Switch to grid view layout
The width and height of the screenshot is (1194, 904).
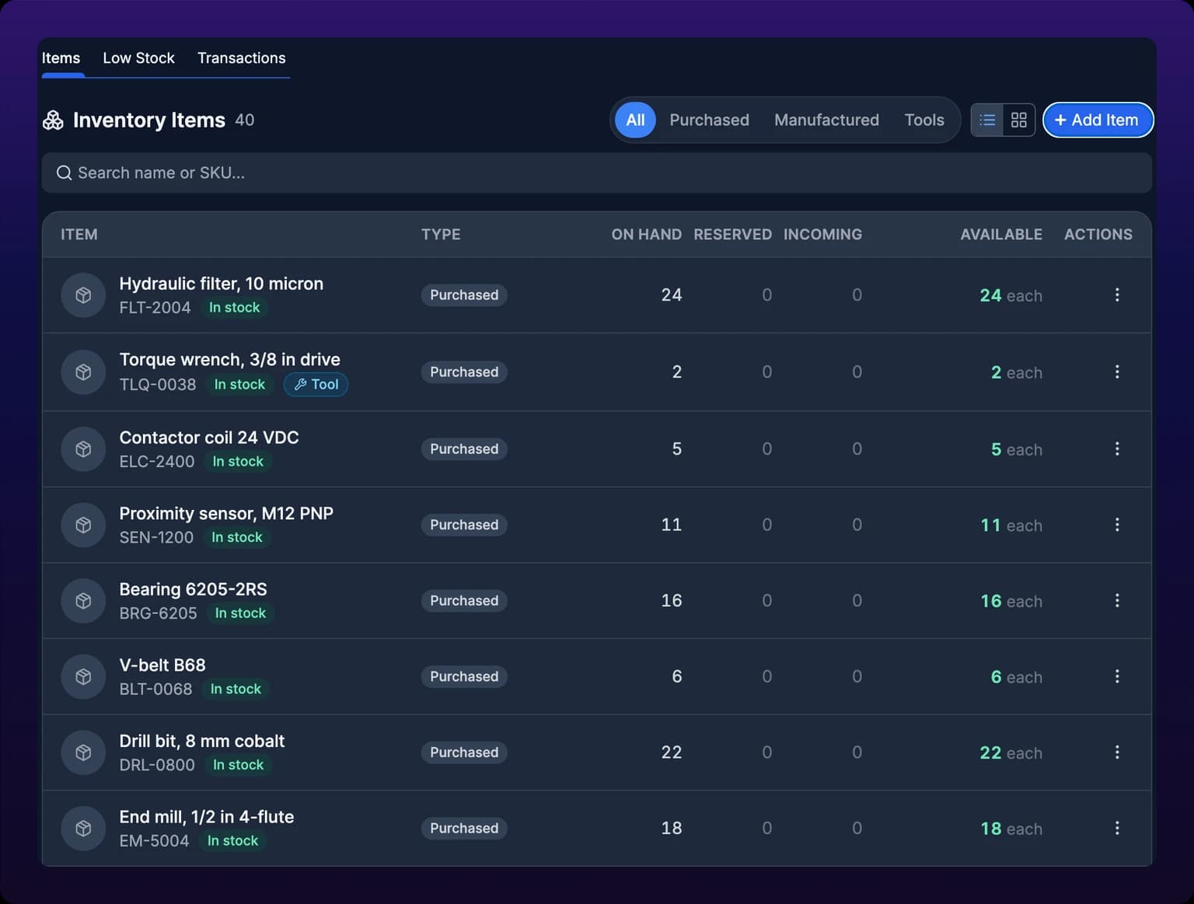pos(1019,120)
